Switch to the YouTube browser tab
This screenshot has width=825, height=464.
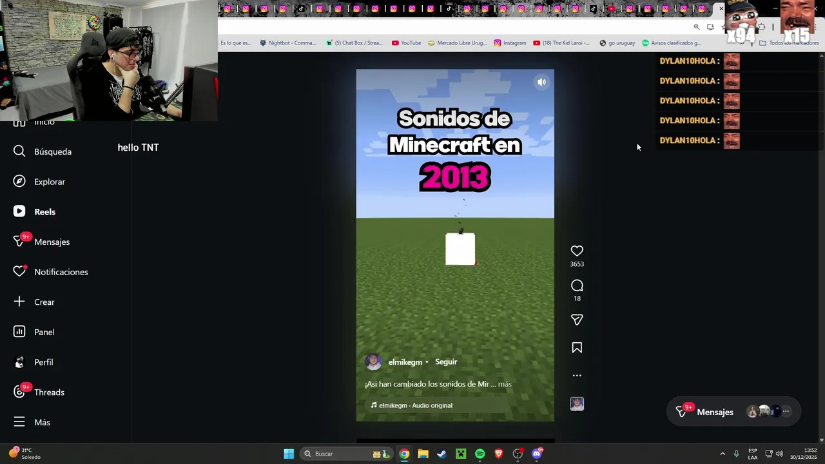point(611,9)
